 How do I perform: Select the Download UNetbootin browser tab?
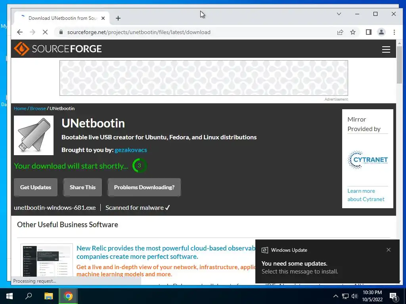coord(62,18)
